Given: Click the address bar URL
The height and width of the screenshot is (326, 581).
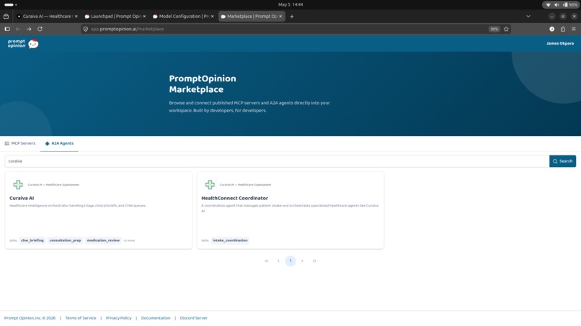Looking at the screenshot, I should [127, 29].
